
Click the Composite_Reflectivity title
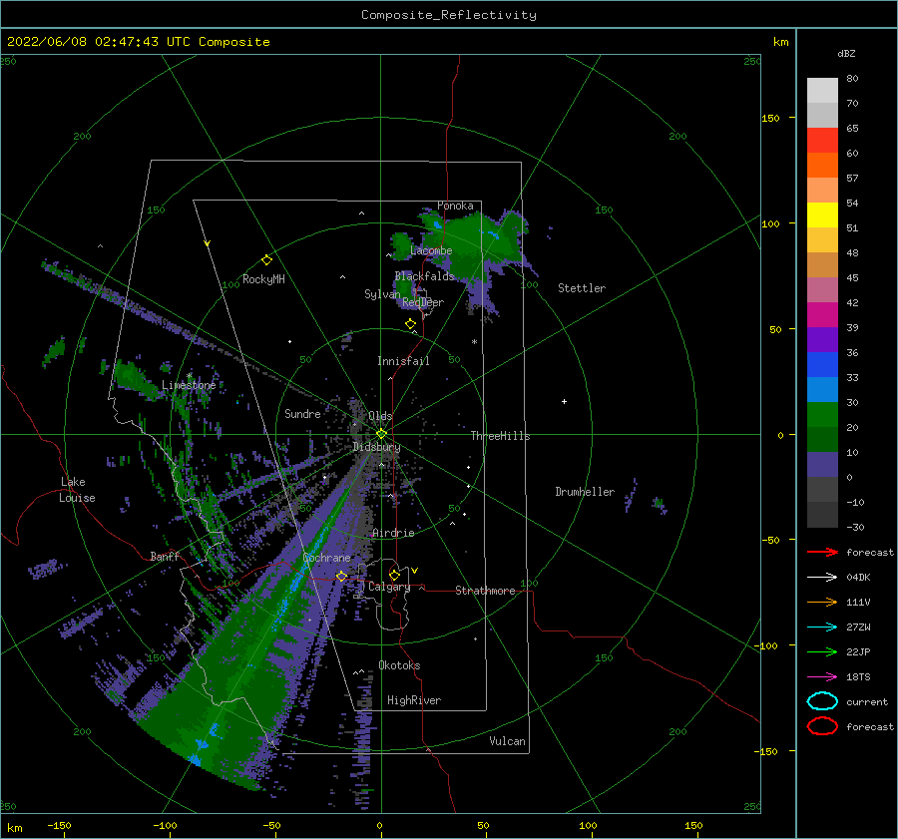[x=448, y=15]
